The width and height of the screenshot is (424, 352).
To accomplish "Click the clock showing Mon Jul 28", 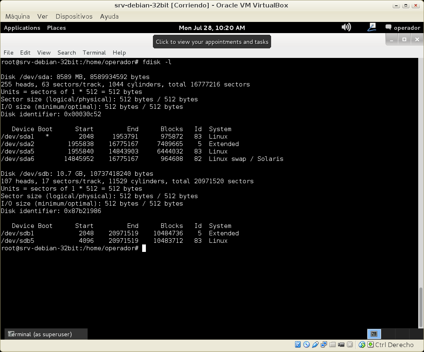I will (212, 28).
